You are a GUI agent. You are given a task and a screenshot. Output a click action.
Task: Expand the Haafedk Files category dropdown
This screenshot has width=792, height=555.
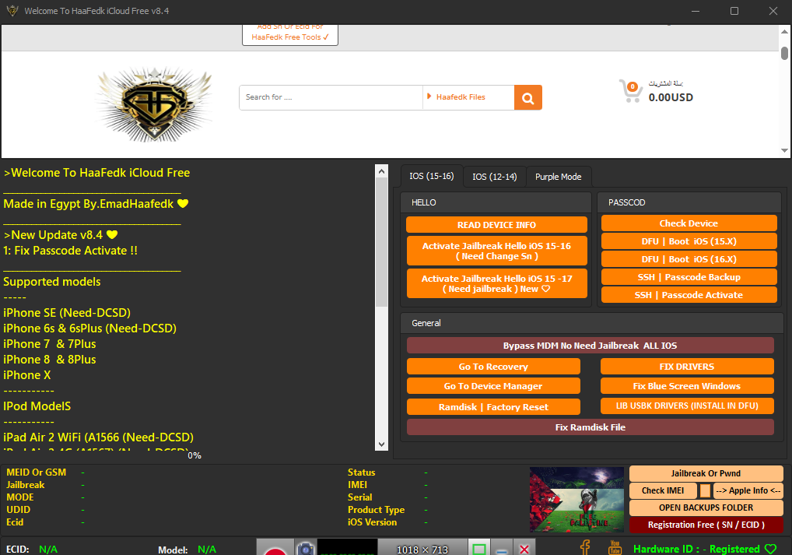tap(468, 97)
